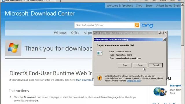Minimize the download progress window

coord(159,33)
